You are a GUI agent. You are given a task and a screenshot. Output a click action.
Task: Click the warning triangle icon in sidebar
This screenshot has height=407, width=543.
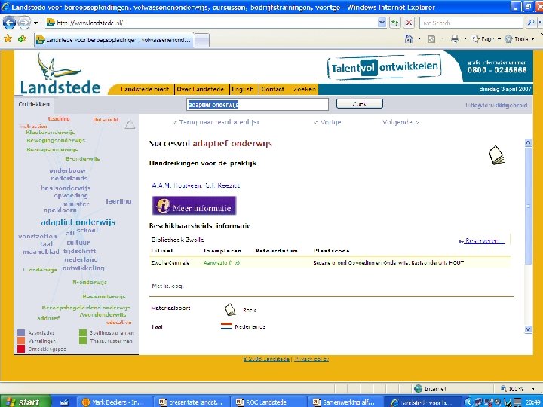[x=130, y=124]
